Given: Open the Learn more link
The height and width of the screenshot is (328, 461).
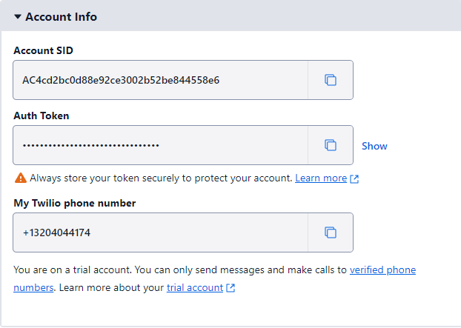Looking at the screenshot, I should tap(321, 178).
